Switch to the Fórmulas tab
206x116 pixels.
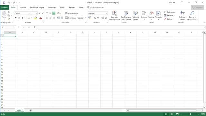pyautogui.click(x=52, y=8)
